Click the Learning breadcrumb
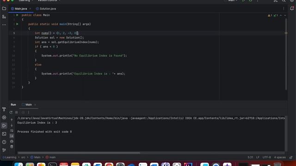Screen dimensions: 296x166 tap(9, 157)
